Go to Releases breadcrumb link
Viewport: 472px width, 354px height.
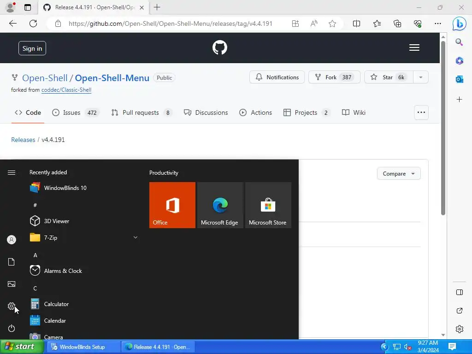coord(23,140)
